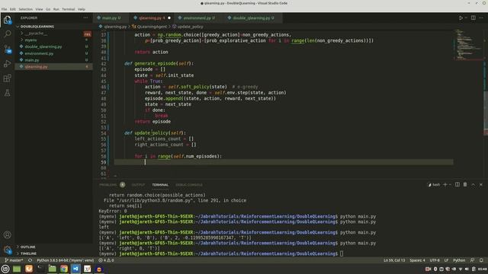Open the Manage gear in activity bar
The image size is (488, 274).
(x=7, y=250)
